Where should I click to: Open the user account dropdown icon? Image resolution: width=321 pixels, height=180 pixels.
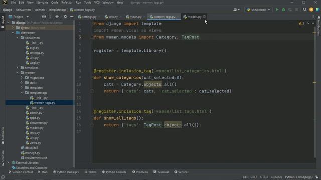coord(236,10)
